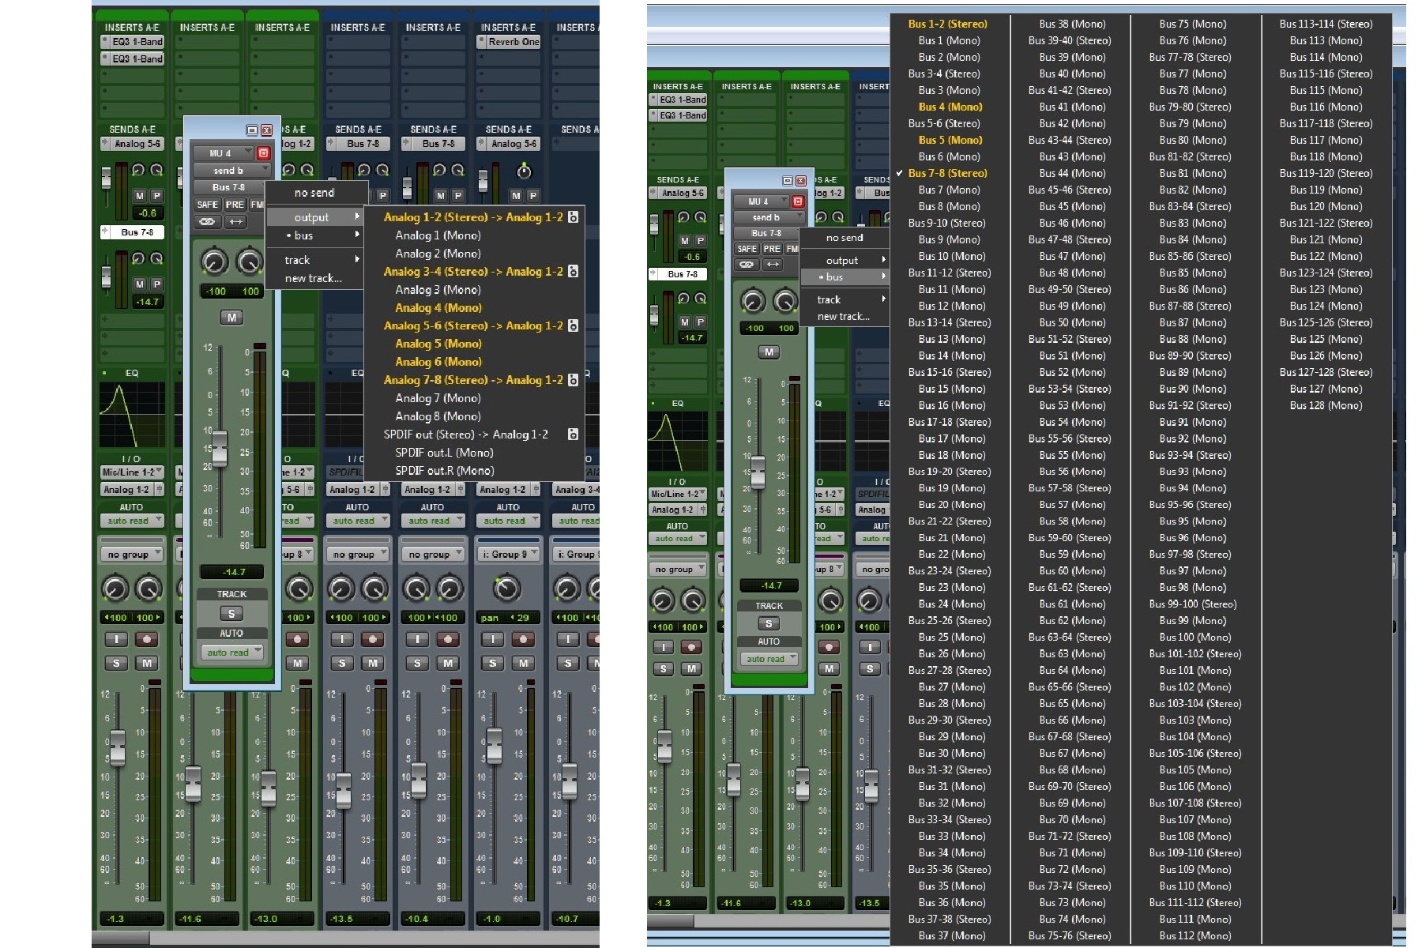
Task: Select 'new track...' in left popup menu
Action: click(x=314, y=278)
